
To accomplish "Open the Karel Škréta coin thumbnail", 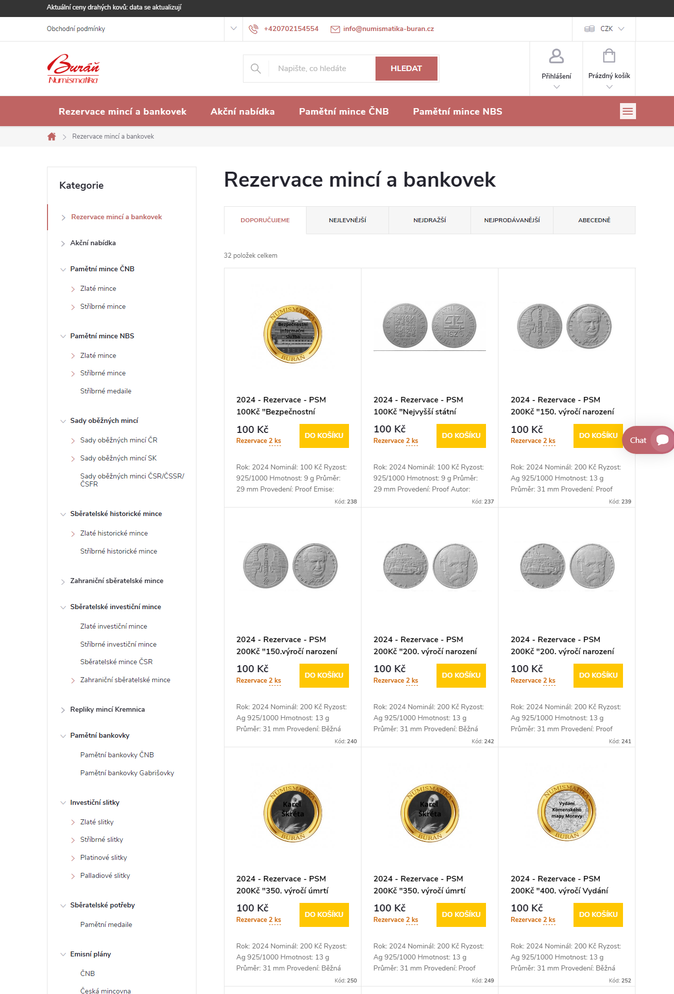I will point(292,812).
